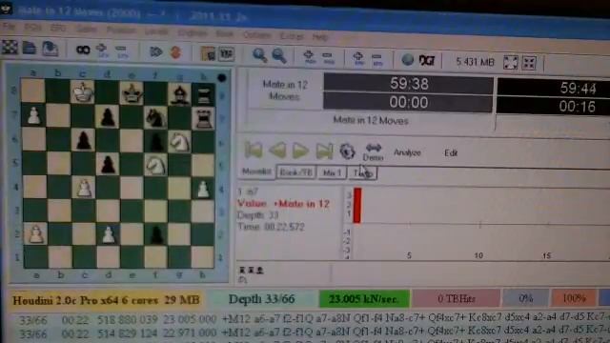610x343 pixels.
Task: Click the move now arrow toolbar icon
Action: (156, 51)
